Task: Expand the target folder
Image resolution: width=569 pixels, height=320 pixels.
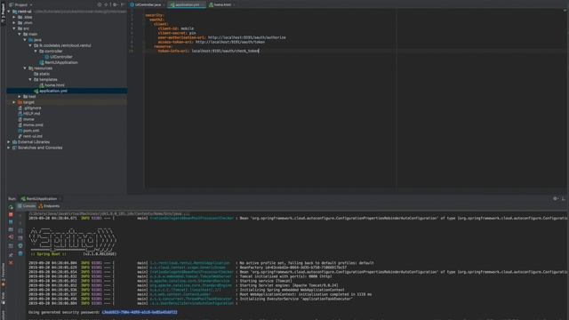Action: 14,102
